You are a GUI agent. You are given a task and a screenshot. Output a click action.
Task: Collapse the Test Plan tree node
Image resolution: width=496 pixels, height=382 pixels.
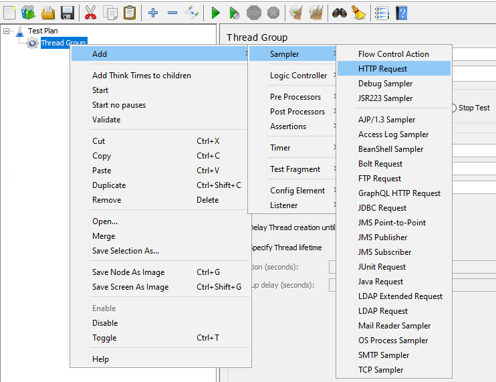(x=7, y=31)
